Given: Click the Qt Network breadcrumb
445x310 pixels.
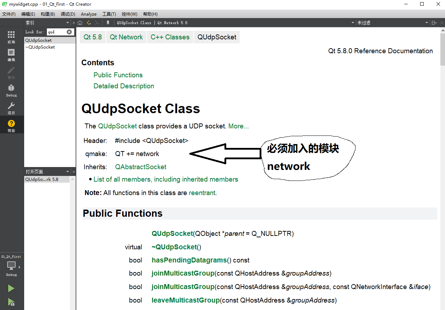Looking at the screenshot, I should 126,37.
